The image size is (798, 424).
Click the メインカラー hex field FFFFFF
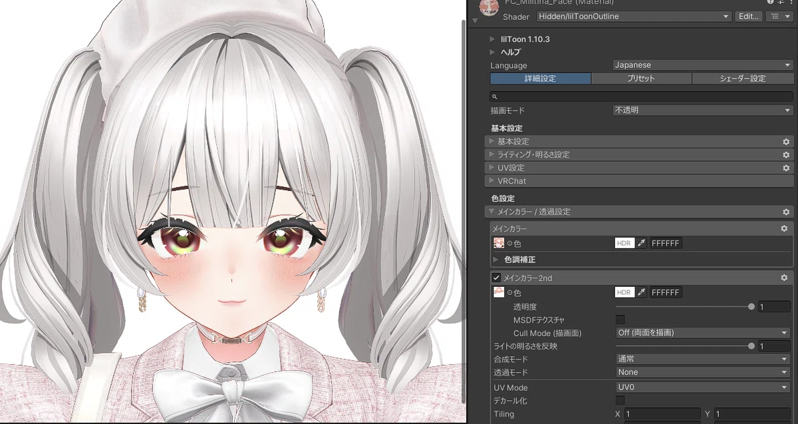(666, 244)
